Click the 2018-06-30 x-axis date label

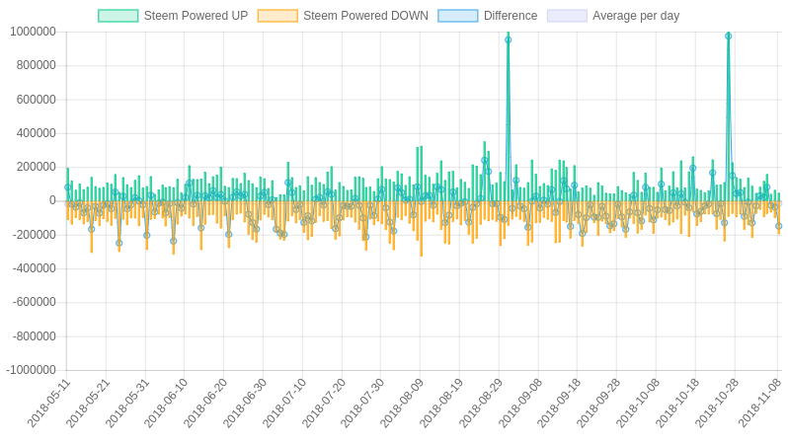[245, 404]
